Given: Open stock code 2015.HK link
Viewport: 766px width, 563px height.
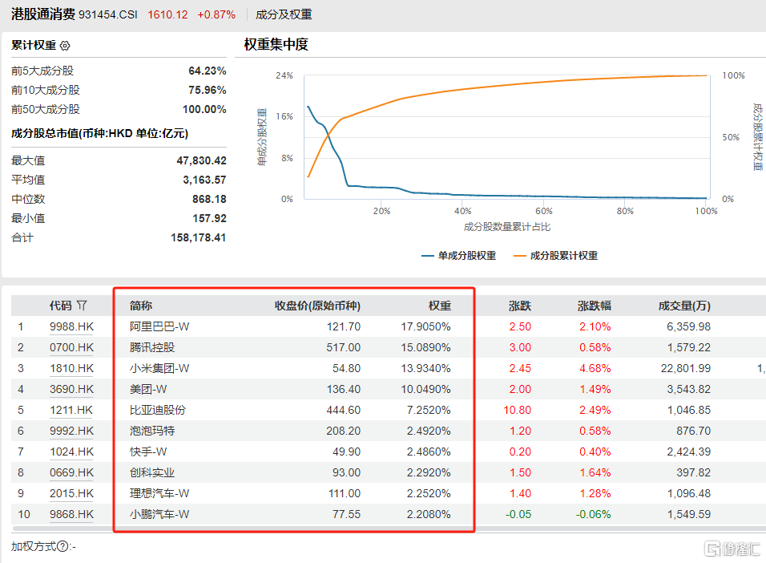Looking at the screenshot, I should click(71, 493).
